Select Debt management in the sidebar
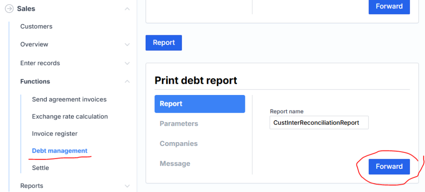 [59, 151]
